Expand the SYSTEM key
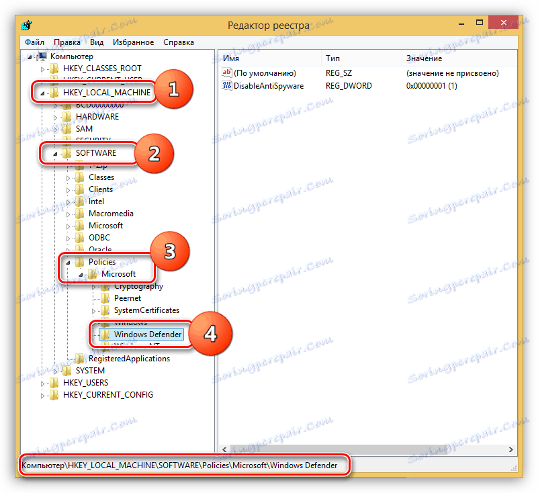The width and height of the screenshot is (538, 493). 56,370
